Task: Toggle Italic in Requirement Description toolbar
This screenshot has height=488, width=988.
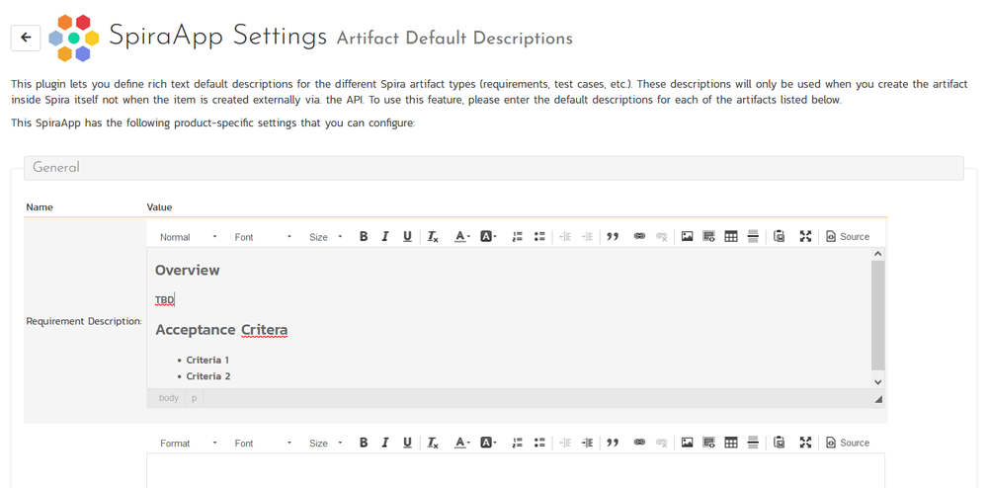Action: click(x=385, y=237)
